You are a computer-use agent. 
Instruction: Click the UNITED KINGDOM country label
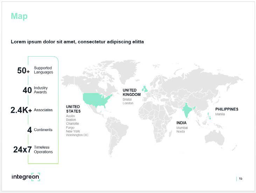[131, 92]
